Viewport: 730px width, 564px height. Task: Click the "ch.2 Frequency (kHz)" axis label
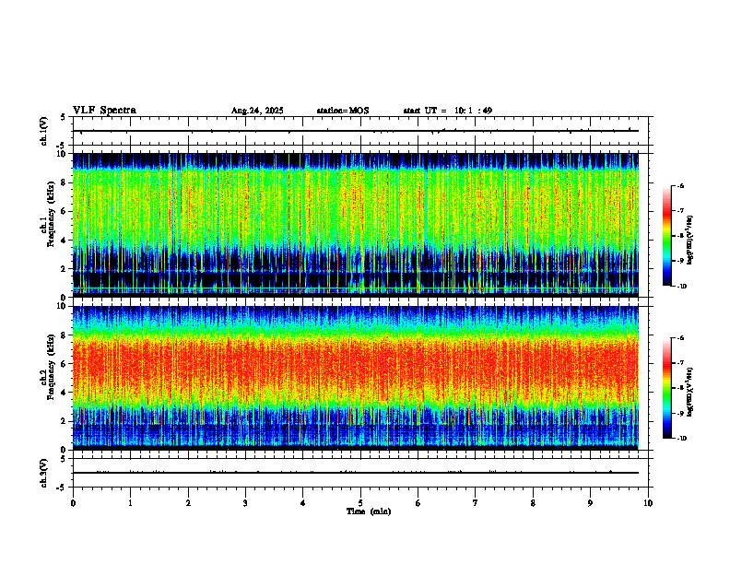[48, 366]
